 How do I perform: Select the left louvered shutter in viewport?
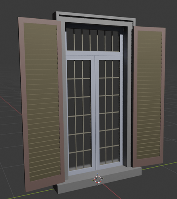click(41, 104)
